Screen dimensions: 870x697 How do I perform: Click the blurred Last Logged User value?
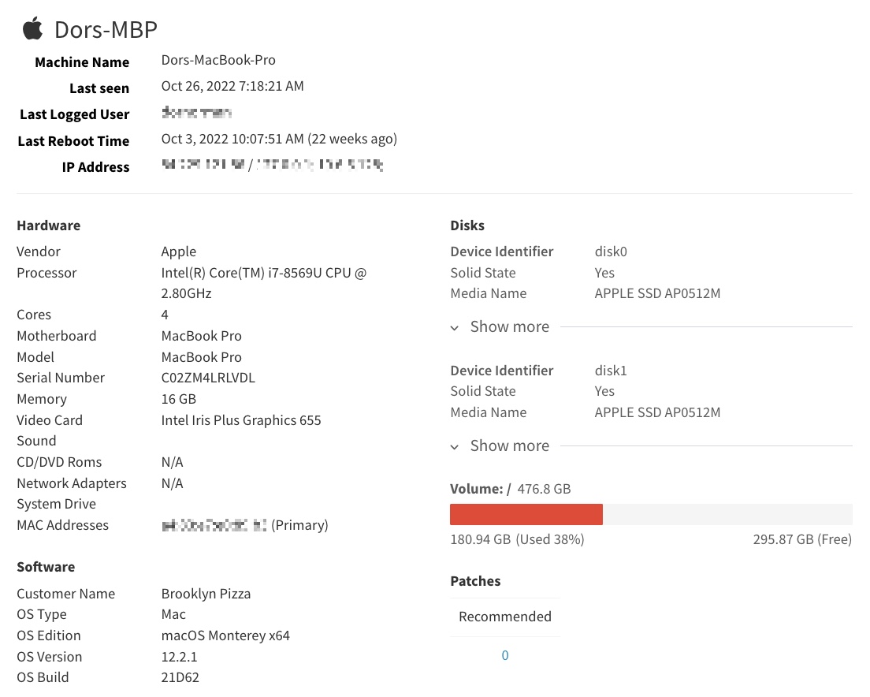coord(196,113)
